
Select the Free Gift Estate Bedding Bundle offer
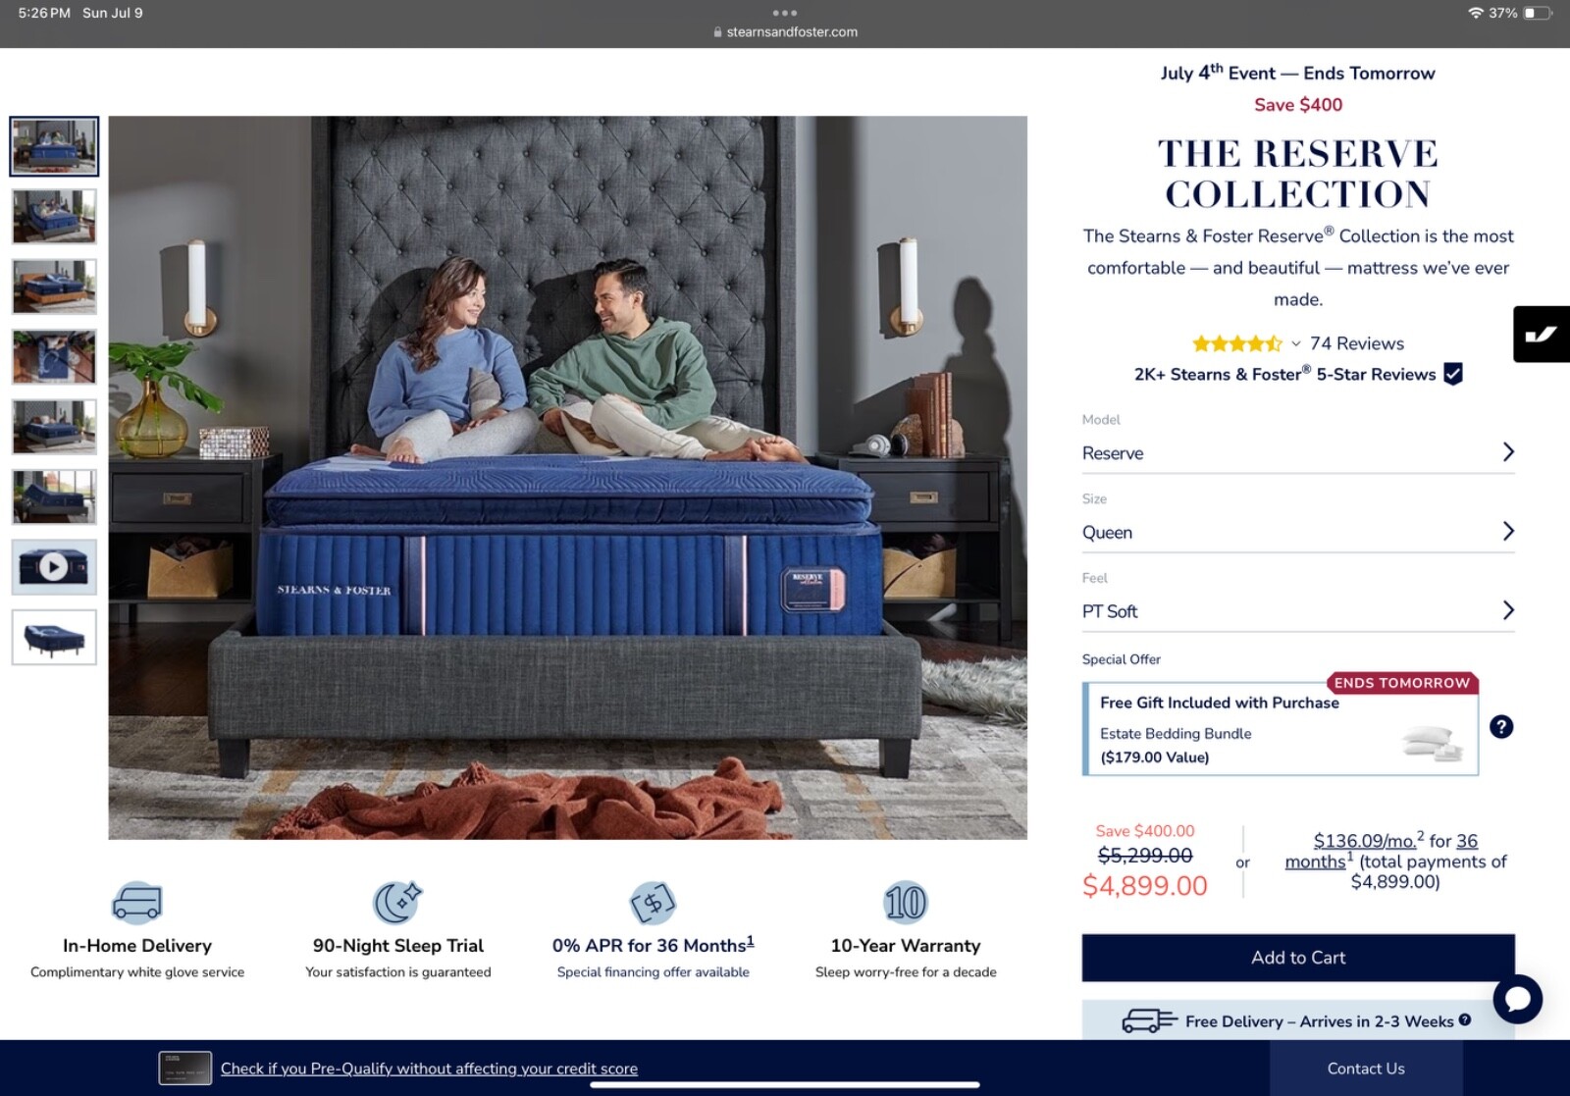point(1281,729)
